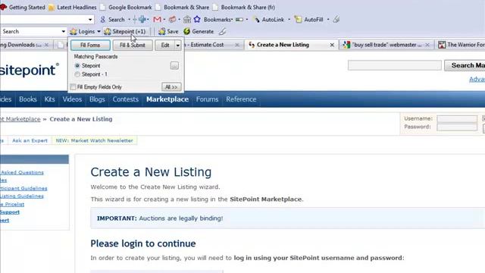Open Frequently Asked Questions sidebar link
The height and width of the screenshot is (273, 485).
click(x=22, y=172)
